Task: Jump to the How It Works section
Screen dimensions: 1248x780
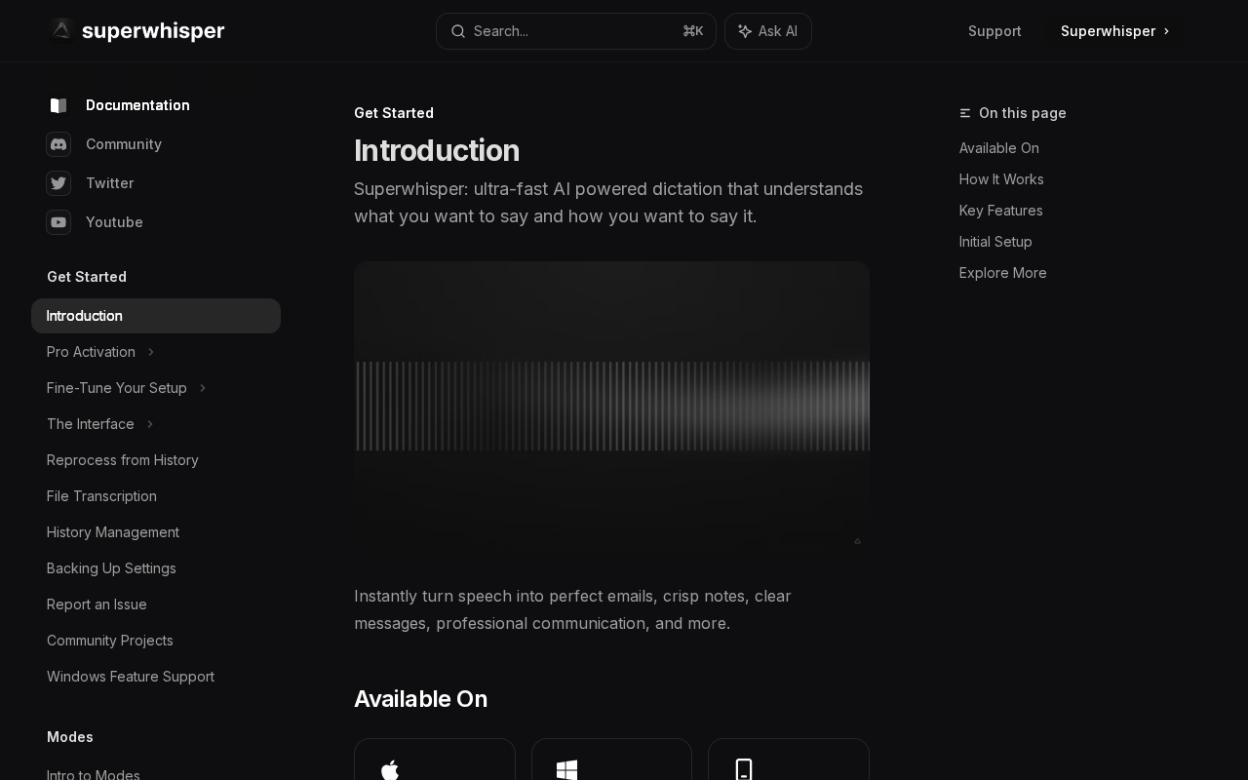Action: (x=1001, y=179)
